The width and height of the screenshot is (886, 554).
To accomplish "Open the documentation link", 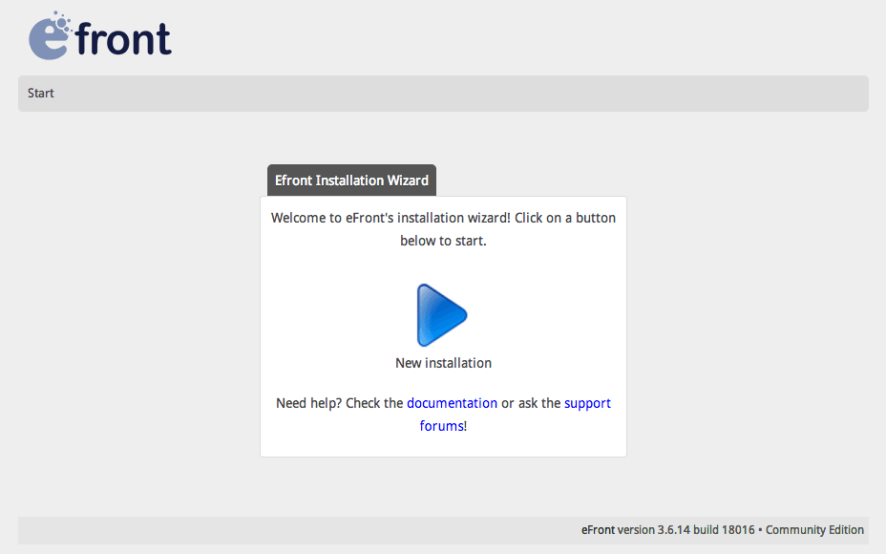I will (452, 403).
